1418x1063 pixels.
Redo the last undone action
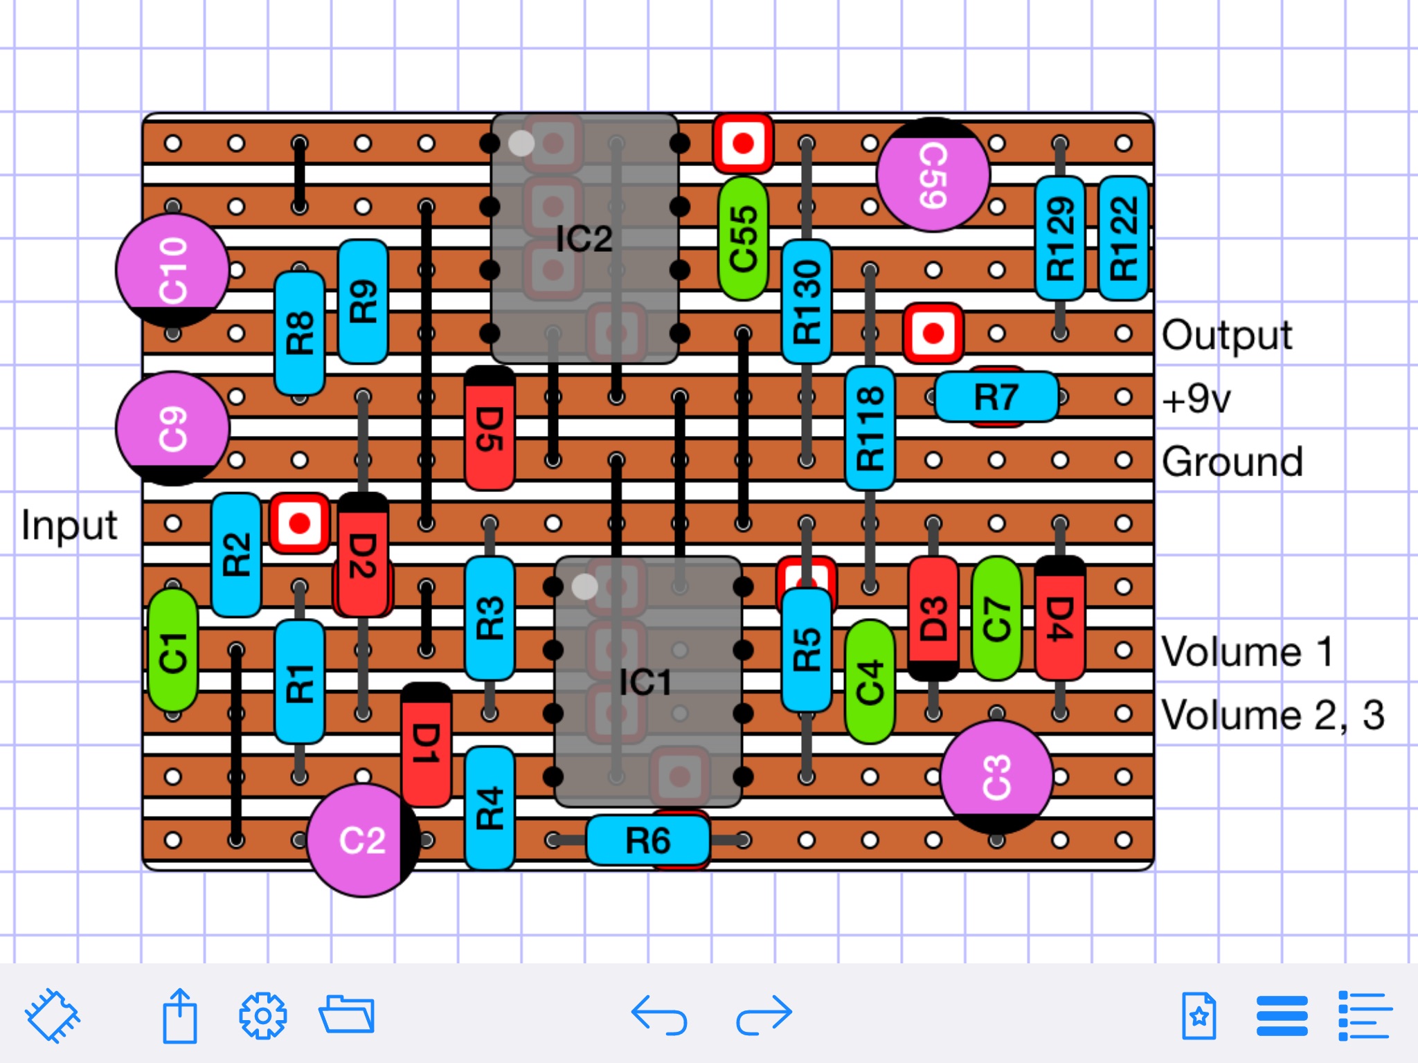[x=764, y=1015]
